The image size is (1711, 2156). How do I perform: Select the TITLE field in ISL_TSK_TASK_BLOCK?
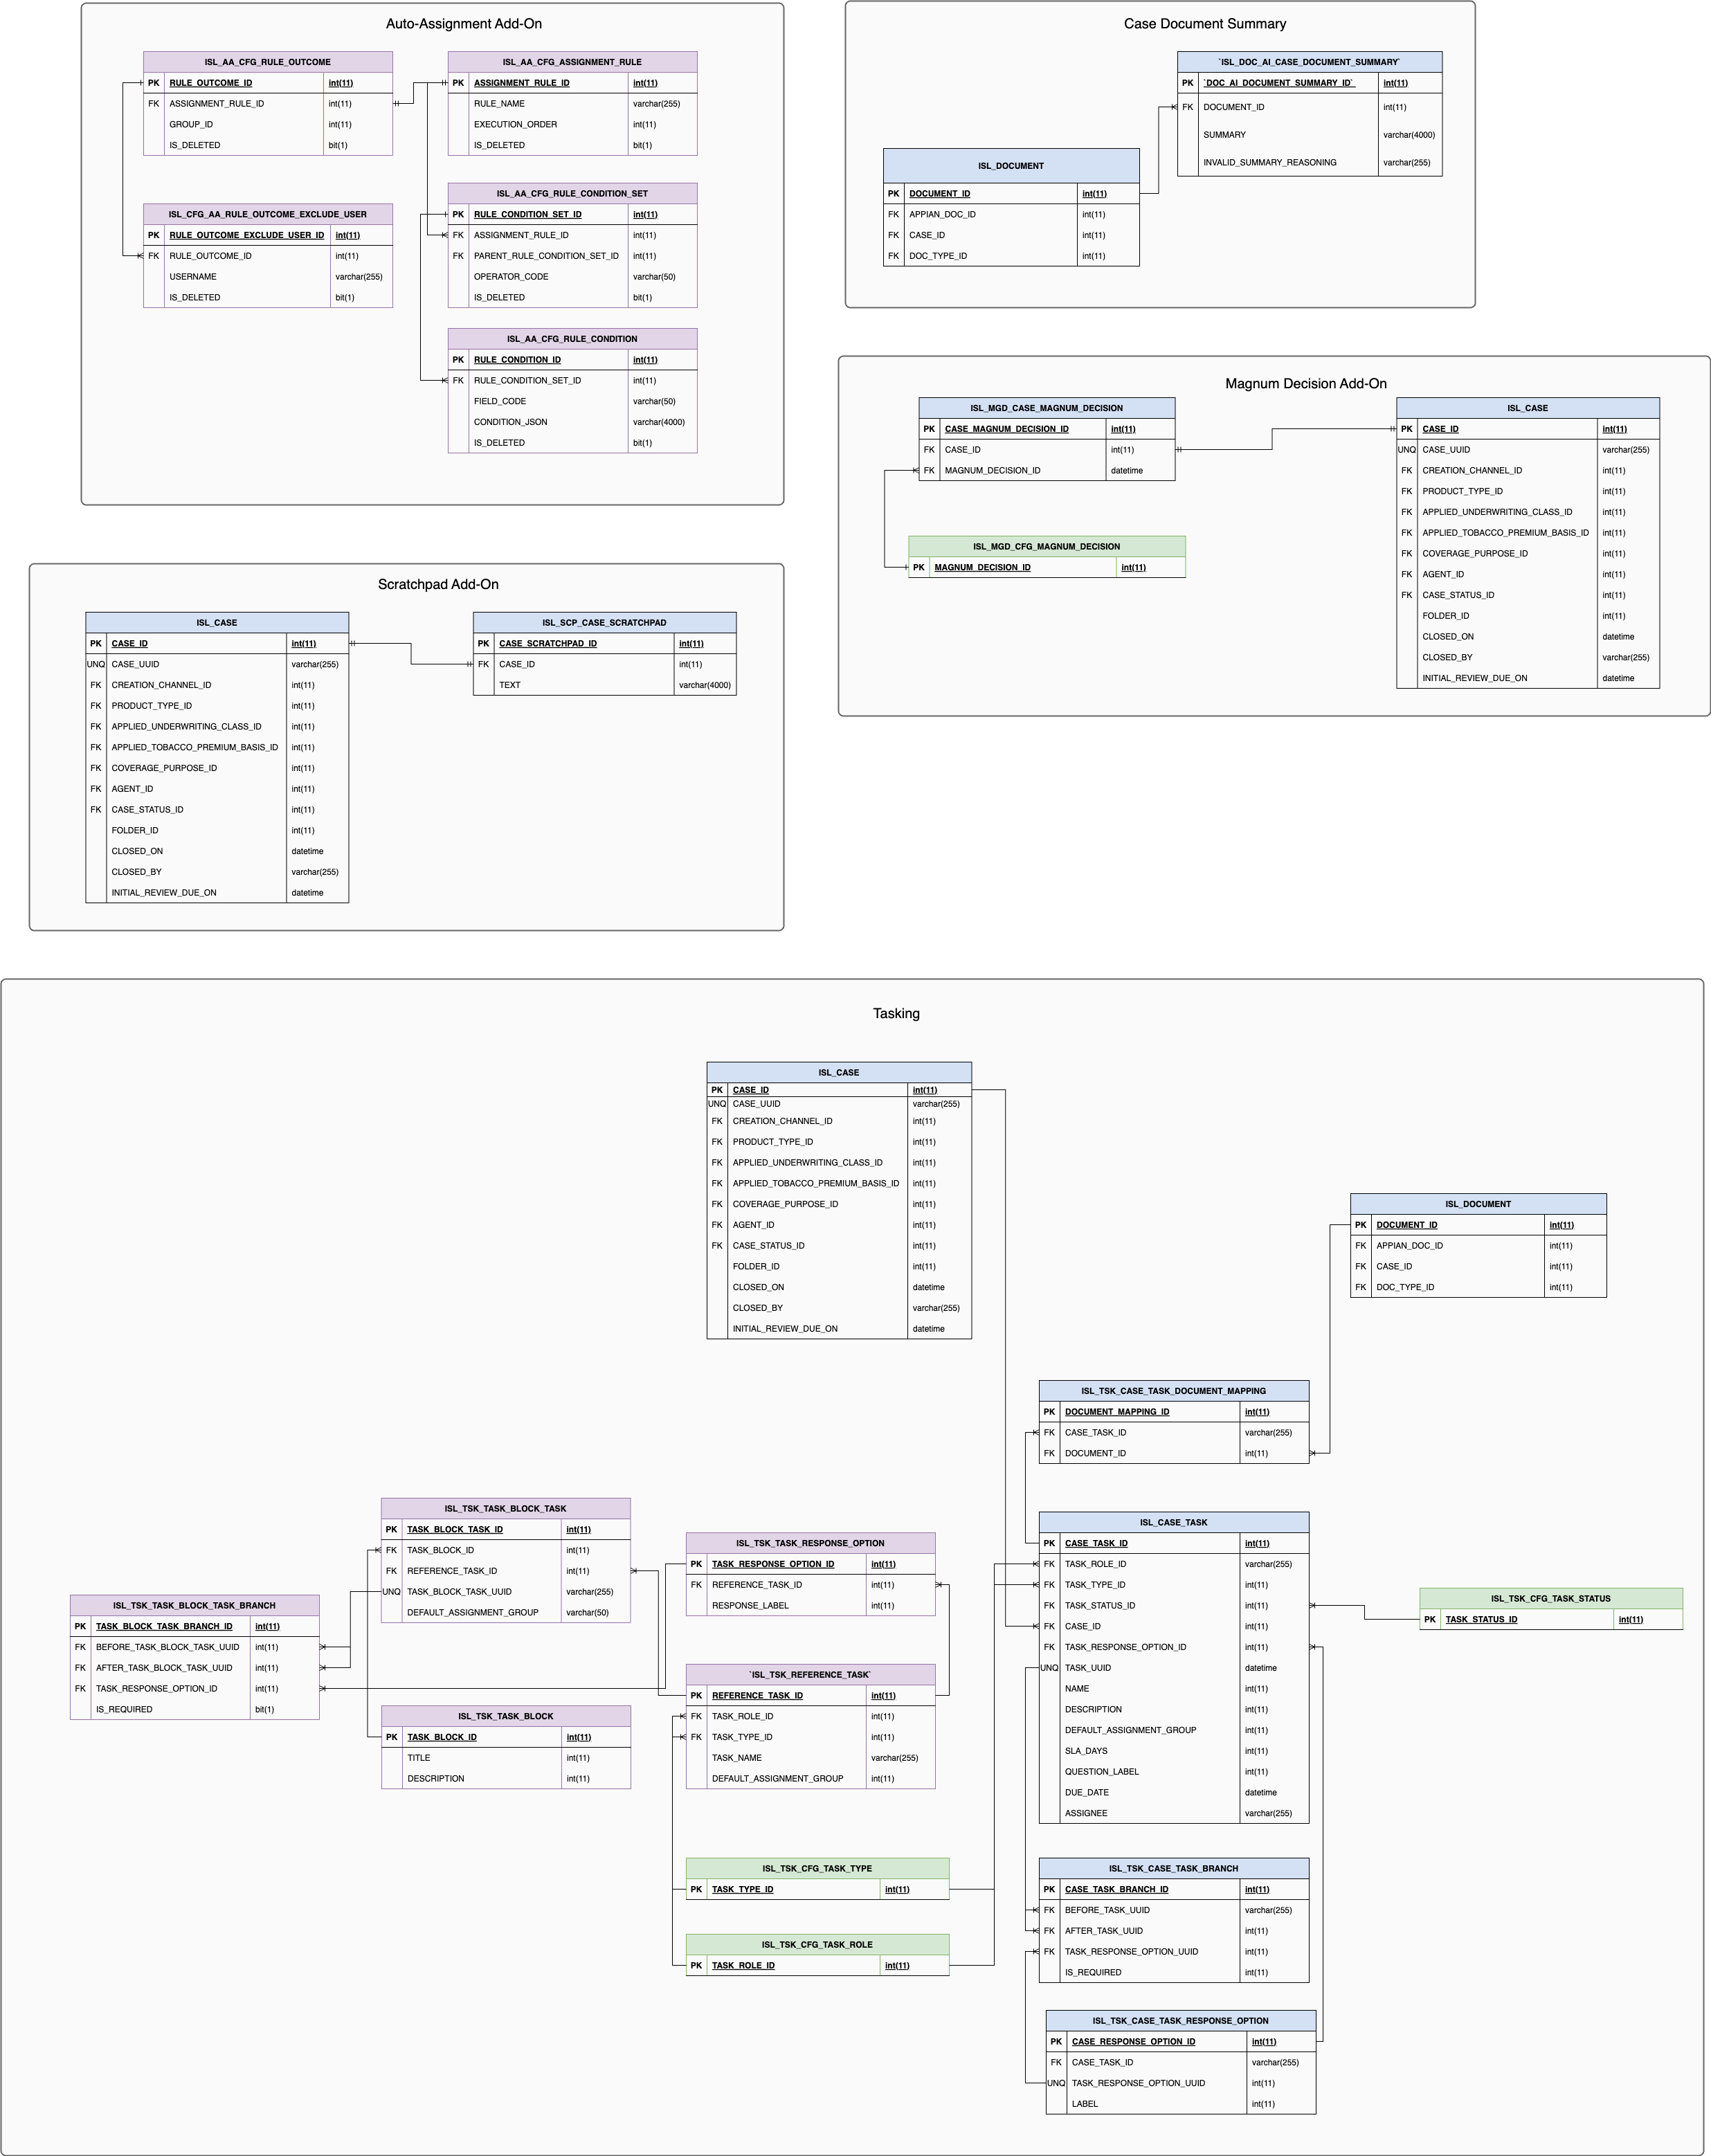click(x=506, y=1758)
